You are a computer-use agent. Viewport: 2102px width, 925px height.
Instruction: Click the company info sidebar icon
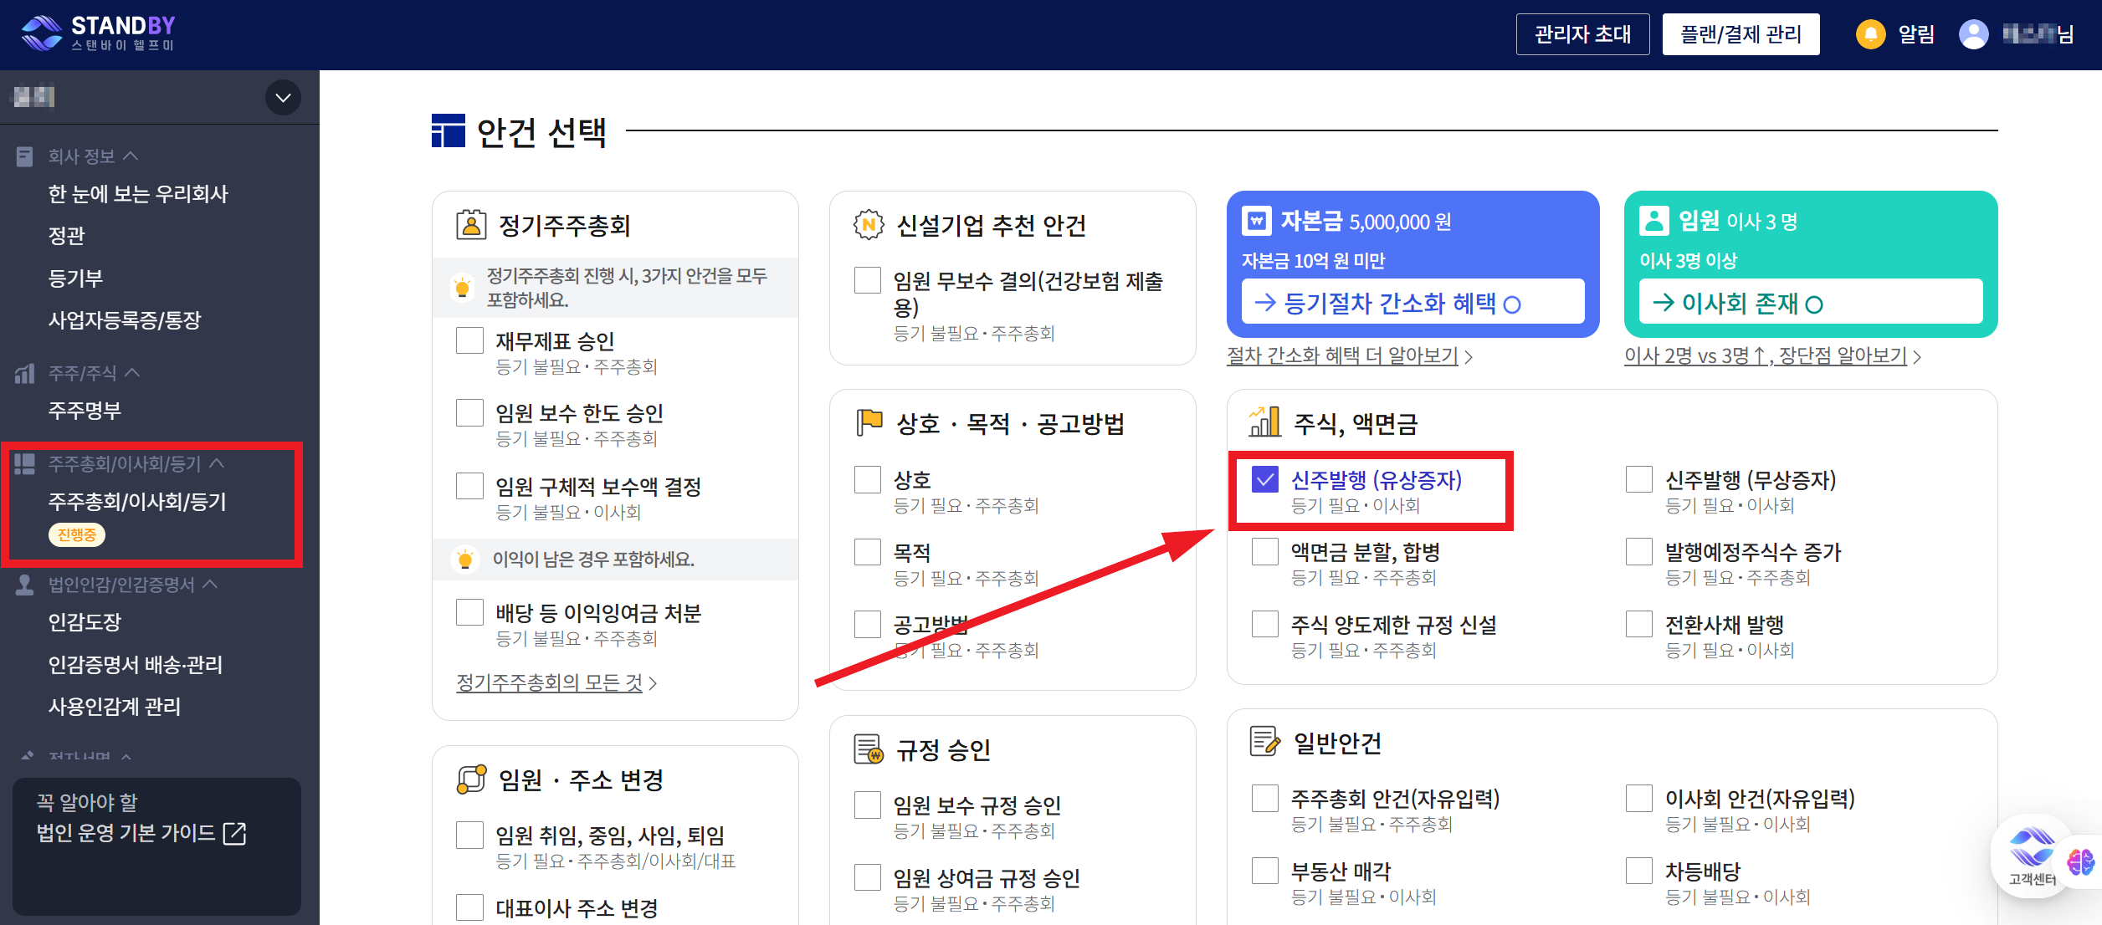pos(25,156)
